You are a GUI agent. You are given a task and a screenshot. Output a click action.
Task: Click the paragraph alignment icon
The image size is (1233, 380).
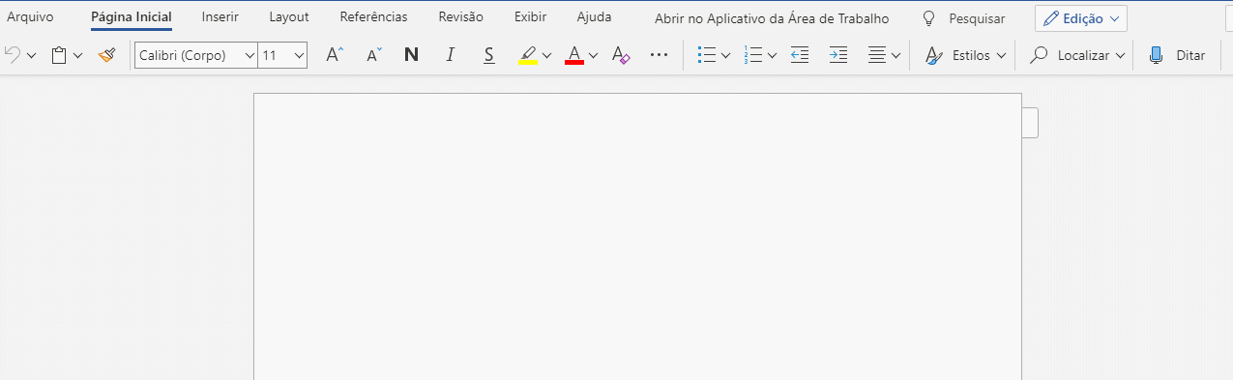877,55
